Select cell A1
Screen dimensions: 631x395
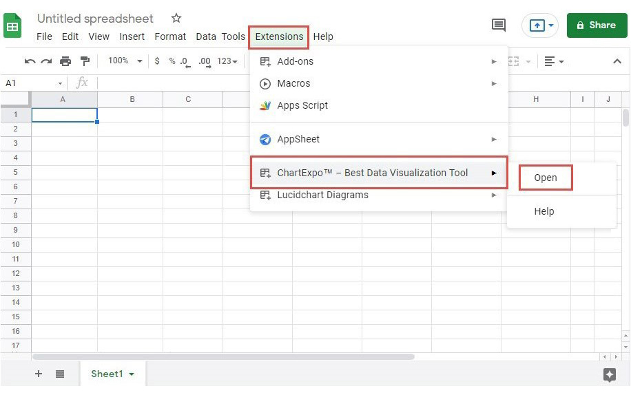pyautogui.click(x=64, y=115)
